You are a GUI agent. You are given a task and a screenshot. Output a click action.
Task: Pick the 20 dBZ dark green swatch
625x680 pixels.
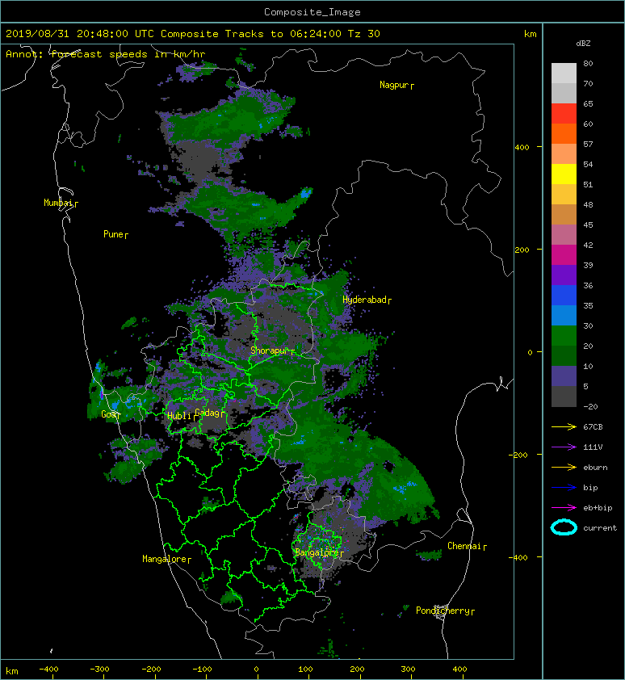point(564,355)
